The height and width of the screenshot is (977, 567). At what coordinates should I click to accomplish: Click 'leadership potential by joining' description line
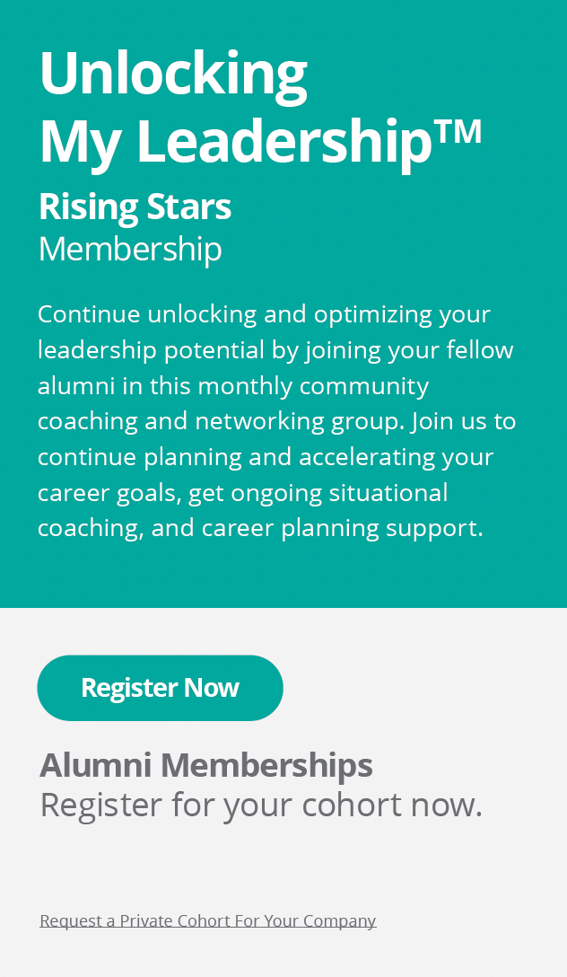pyautogui.click(x=275, y=350)
